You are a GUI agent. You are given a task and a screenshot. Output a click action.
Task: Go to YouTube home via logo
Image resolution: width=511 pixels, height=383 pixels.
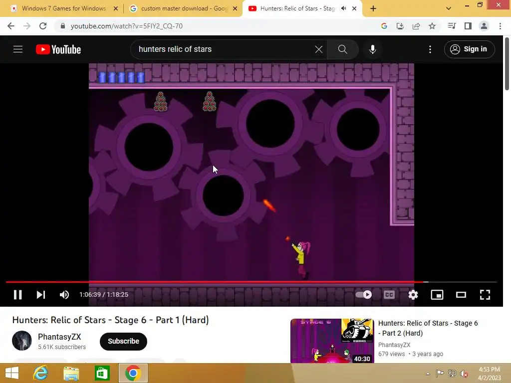click(58, 49)
